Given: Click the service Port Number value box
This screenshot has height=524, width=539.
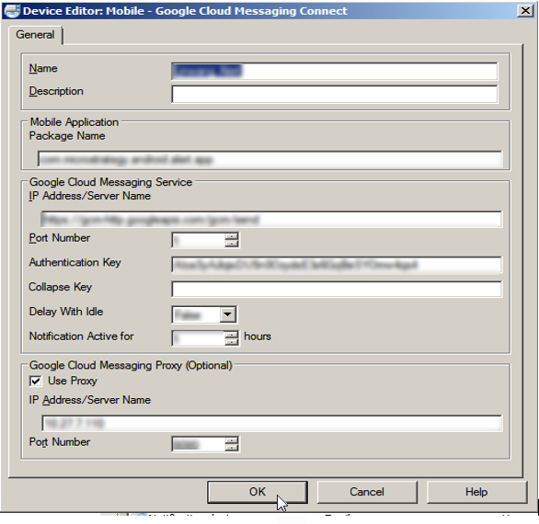Looking at the screenshot, I should point(199,240).
